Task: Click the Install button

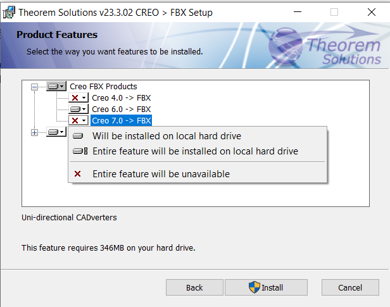Action: [266, 287]
